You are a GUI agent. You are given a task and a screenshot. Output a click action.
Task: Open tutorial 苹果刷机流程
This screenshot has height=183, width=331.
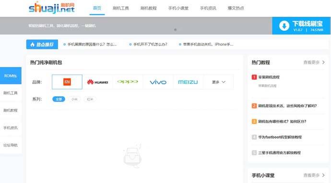point(269,77)
